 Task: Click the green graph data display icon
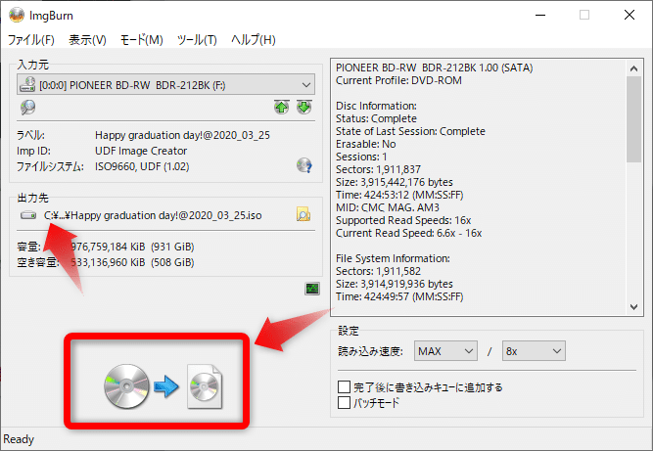pos(312,289)
